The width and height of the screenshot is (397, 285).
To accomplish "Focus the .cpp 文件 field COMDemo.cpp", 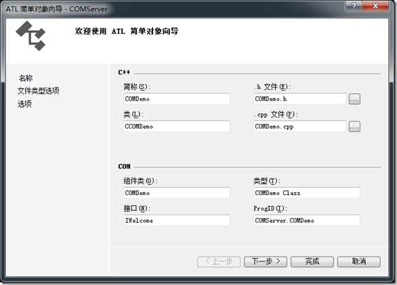I will coord(300,127).
